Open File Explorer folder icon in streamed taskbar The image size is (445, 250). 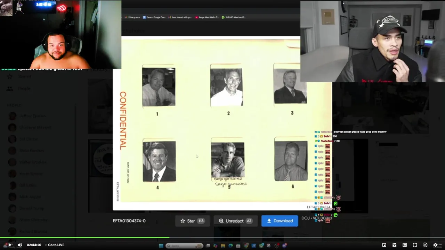[x=223, y=246]
